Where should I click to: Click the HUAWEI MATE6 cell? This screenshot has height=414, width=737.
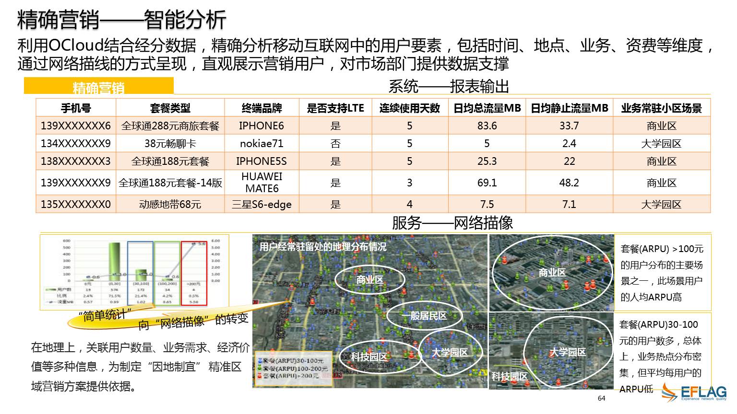(x=262, y=183)
